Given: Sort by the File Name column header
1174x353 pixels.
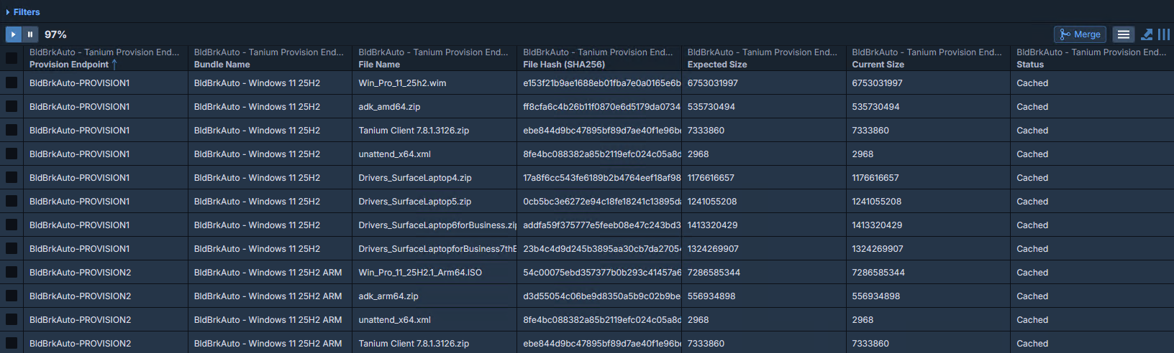Looking at the screenshot, I should 379,65.
